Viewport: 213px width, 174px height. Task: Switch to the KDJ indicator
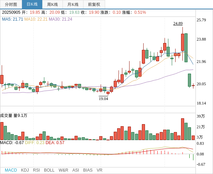25,170
